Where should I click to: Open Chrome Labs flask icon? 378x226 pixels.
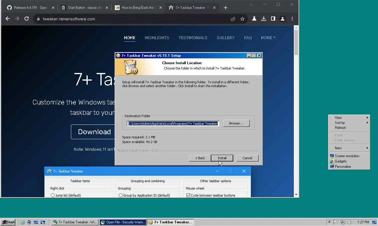254,19
